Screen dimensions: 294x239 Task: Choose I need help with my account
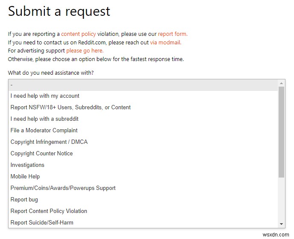[45, 96]
